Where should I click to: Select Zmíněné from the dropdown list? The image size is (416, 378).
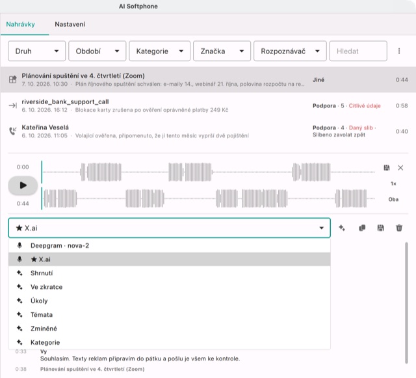coord(169,329)
